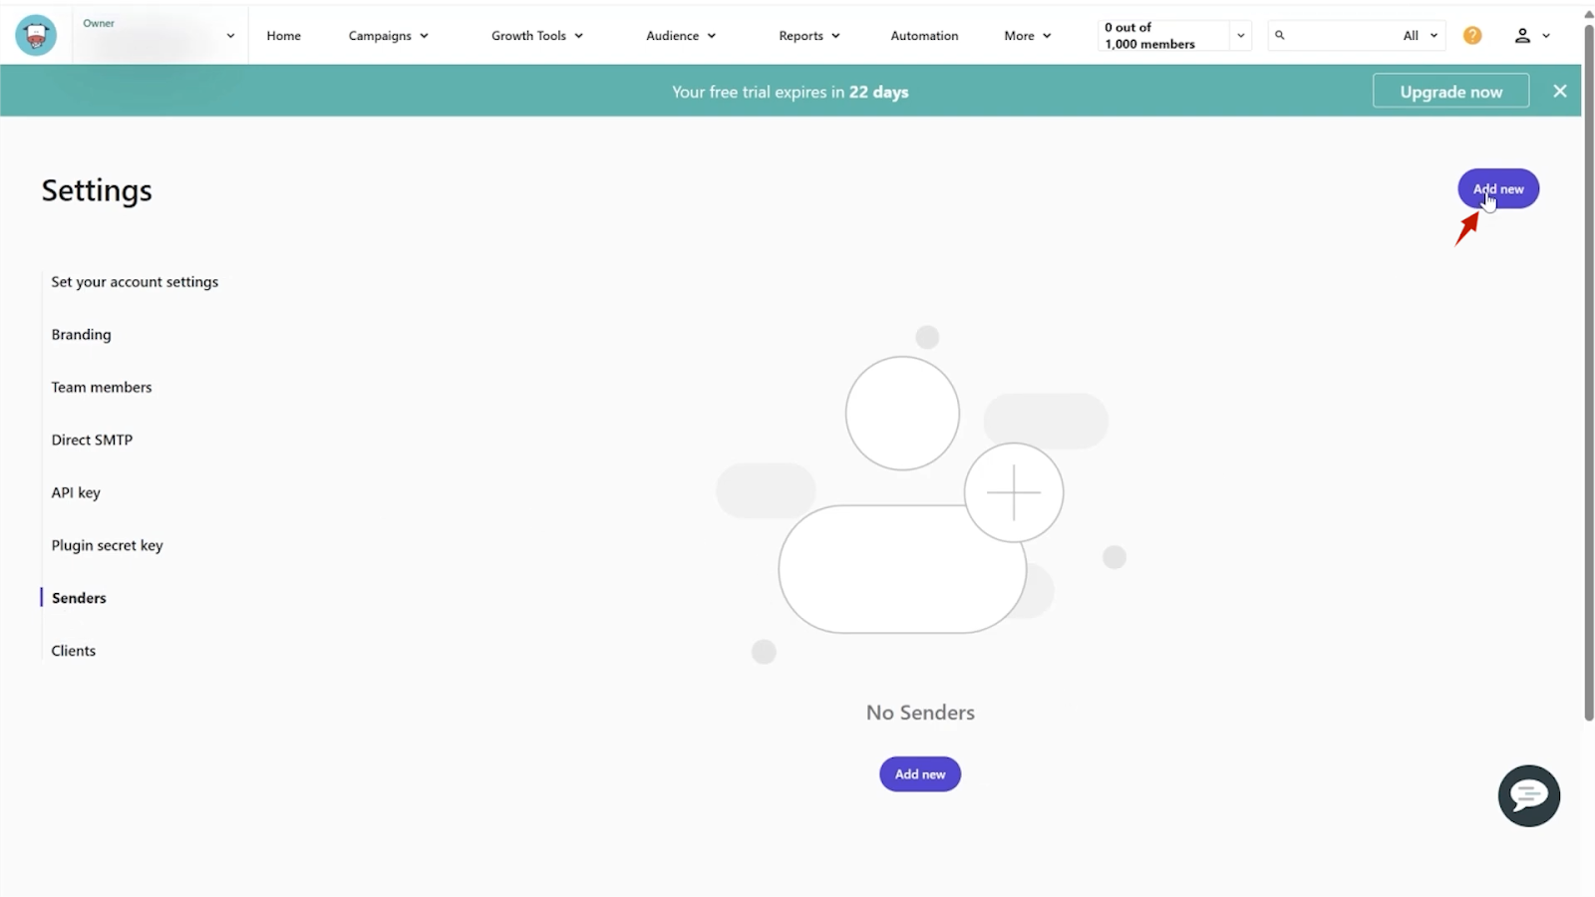Select API key in settings sidebar
Viewport: 1595px width, 897px height.
point(76,492)
